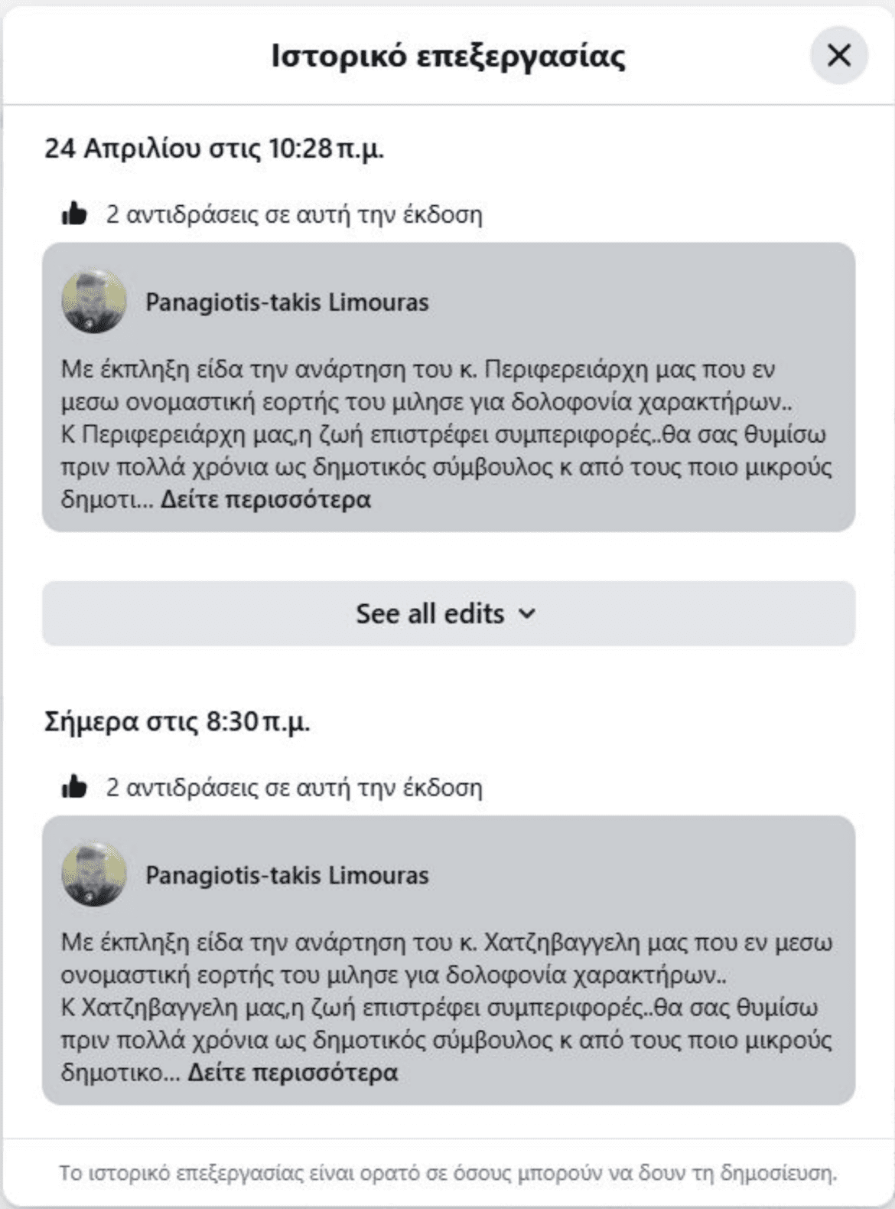Click the "Ιστορικό επεξεργασίας" dialog title
This screenshot has width=895, height=1209.
pos(448,55)
